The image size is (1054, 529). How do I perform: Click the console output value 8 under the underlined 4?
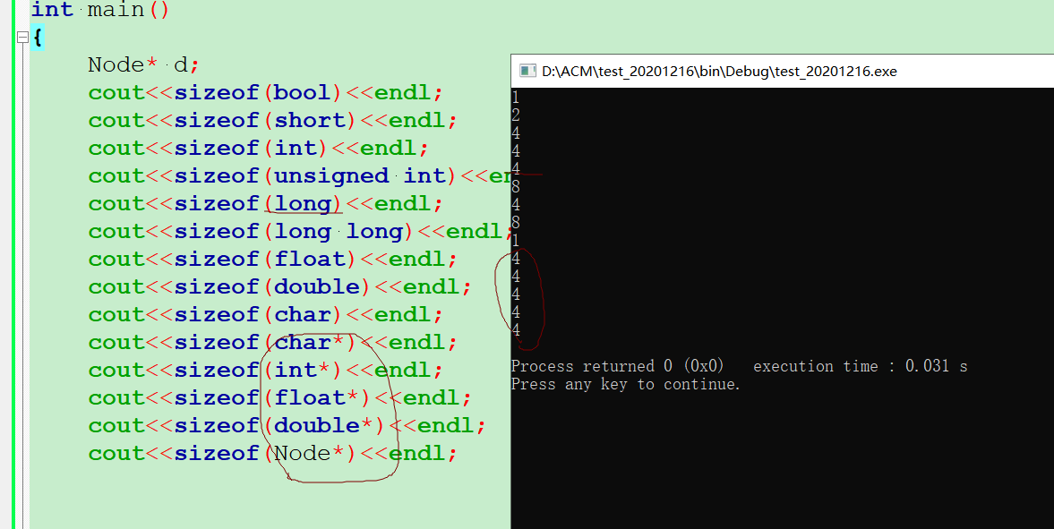(516, 186)
